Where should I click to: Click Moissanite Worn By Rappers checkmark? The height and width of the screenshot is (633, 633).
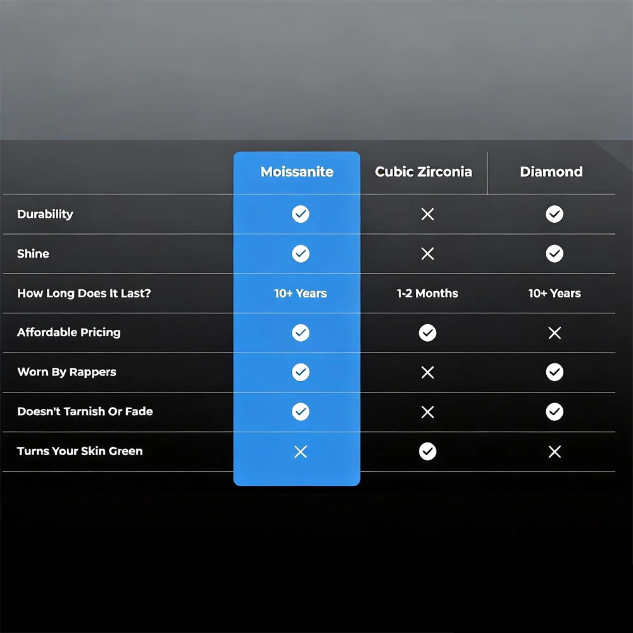pyautogui.click(x=301, y=372)
